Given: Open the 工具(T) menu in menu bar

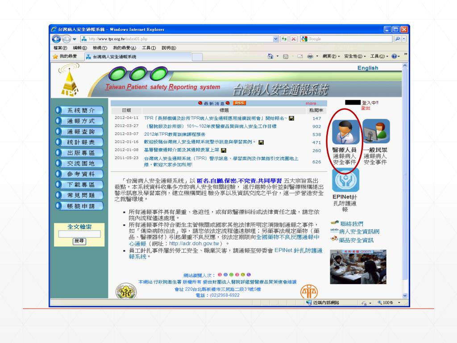Looking at the screenshot, I should point(149,48).
